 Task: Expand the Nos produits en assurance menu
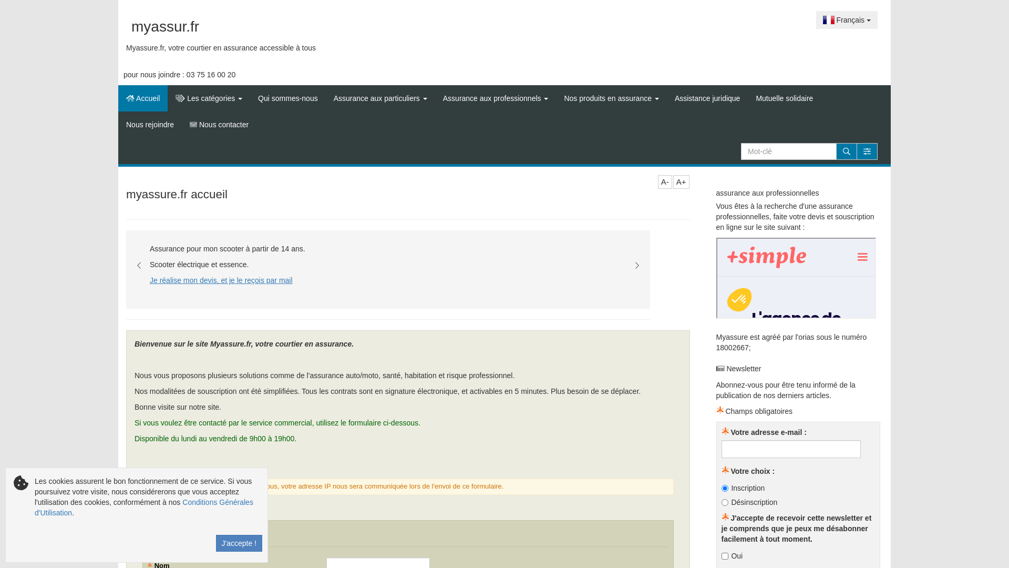(x=611, y=98)
